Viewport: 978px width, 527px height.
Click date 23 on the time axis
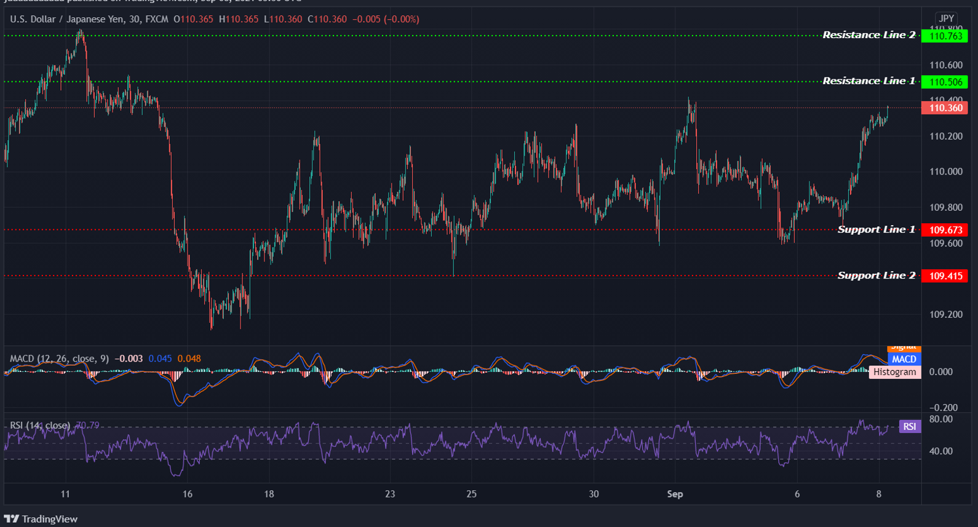[x=390, y=494]
